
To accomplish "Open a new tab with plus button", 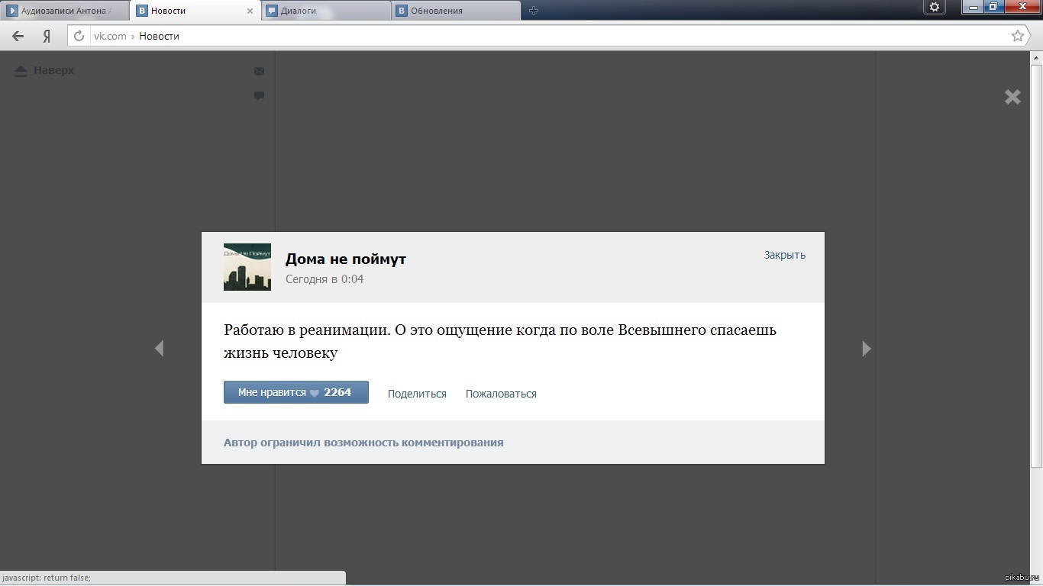I will (x=534, y=11).
